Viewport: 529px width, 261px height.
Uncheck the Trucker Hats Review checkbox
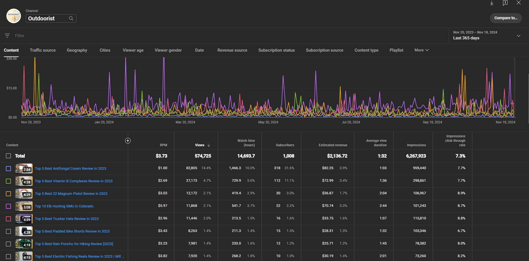pyautogui.click(x=8, y=219)
